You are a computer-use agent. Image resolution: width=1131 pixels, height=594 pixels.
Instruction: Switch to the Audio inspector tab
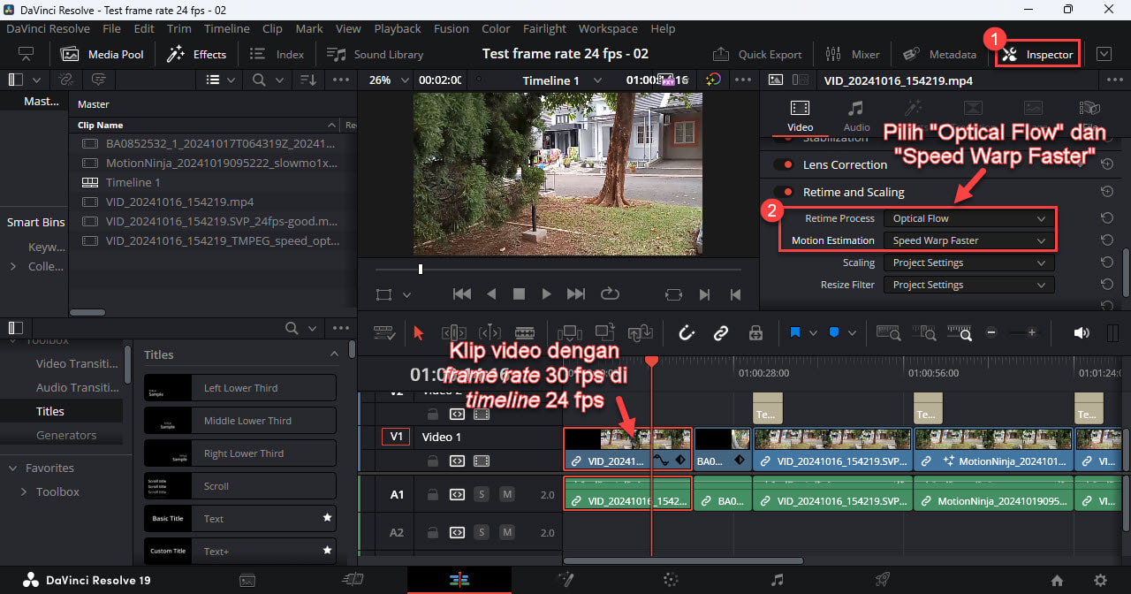pyautogui.click(x=855, y=115)
